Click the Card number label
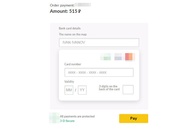 click(x=73, y=64)
